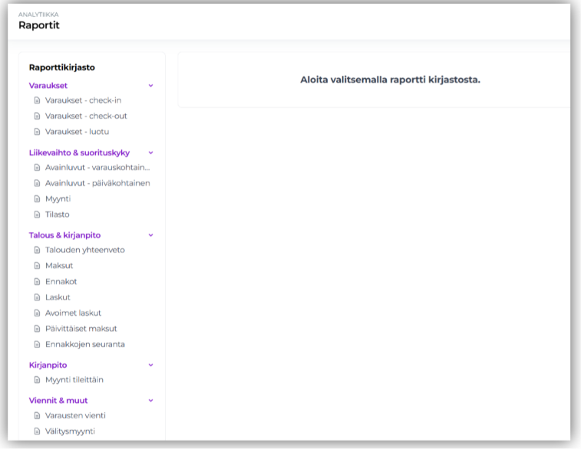Click document icon beside Myynti tileittäin
The width and height of the screenshot is (581, 449).
pyautogui.click(x=37, y=380)
